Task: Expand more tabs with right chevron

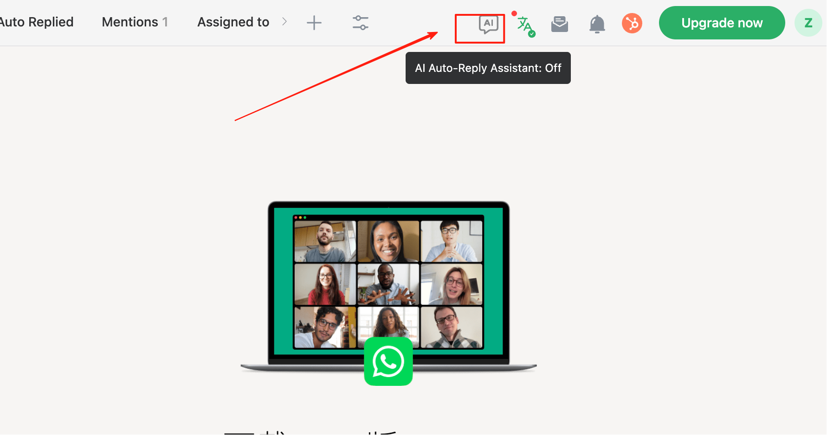Action: [x=284, y=22]
